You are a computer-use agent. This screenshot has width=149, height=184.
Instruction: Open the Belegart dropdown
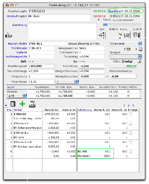(126, 56)
